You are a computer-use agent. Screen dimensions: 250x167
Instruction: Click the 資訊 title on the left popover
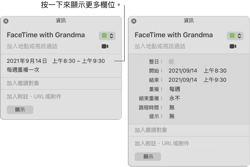tap(61, 21)
